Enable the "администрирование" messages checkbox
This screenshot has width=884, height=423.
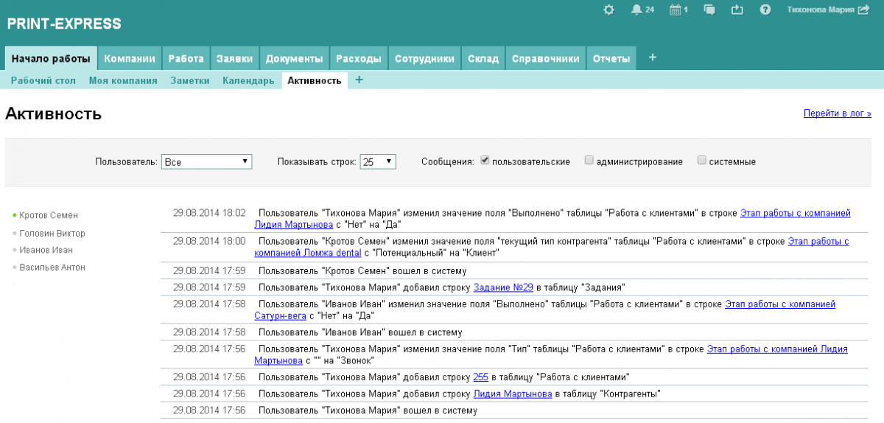point(589,160)
